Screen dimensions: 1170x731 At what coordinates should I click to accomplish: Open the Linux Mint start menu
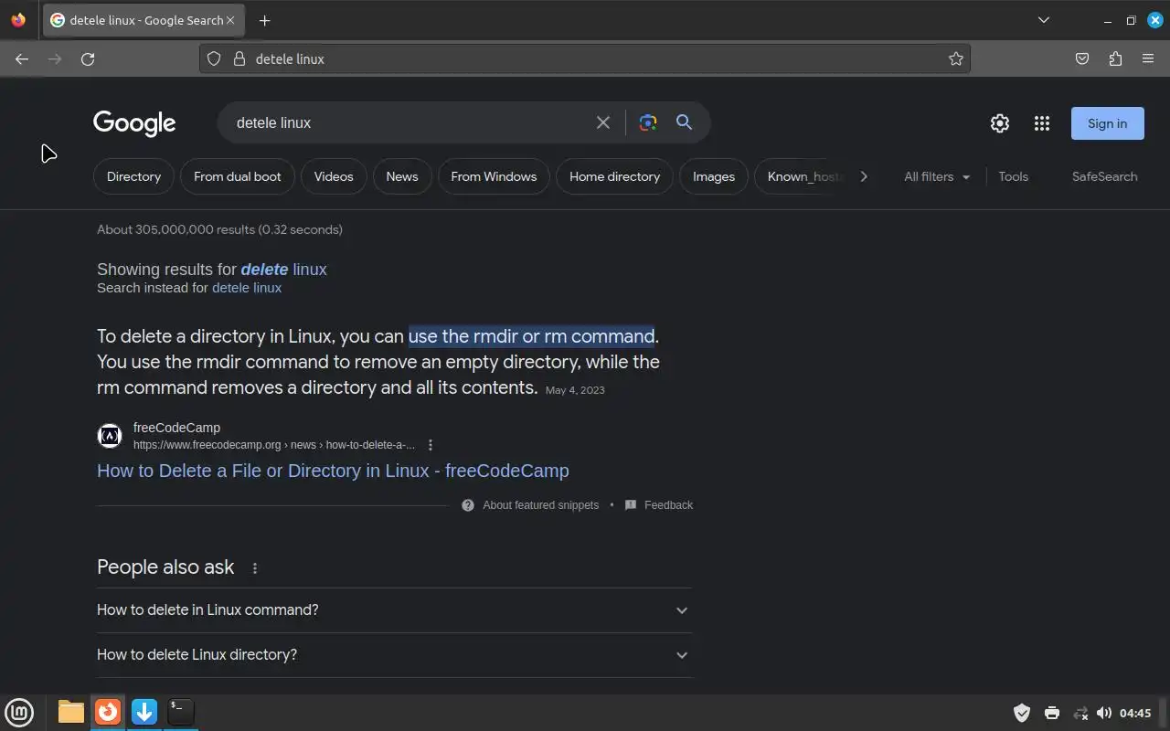pos(19,712)
